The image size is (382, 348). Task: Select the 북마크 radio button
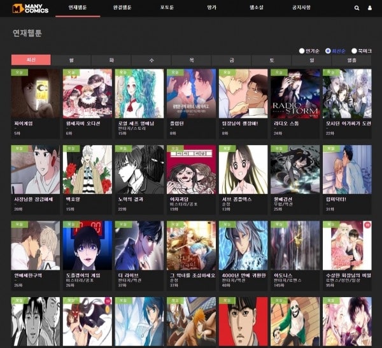(354, 51)
